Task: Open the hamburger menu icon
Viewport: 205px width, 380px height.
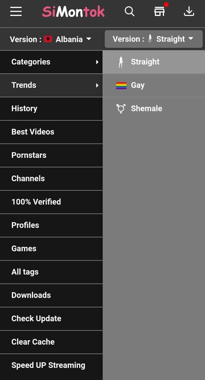Action: pos(16,11)
